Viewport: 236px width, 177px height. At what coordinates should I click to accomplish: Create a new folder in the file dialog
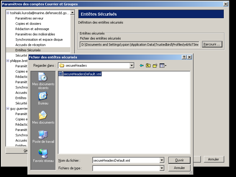click(x=155, y=65)
